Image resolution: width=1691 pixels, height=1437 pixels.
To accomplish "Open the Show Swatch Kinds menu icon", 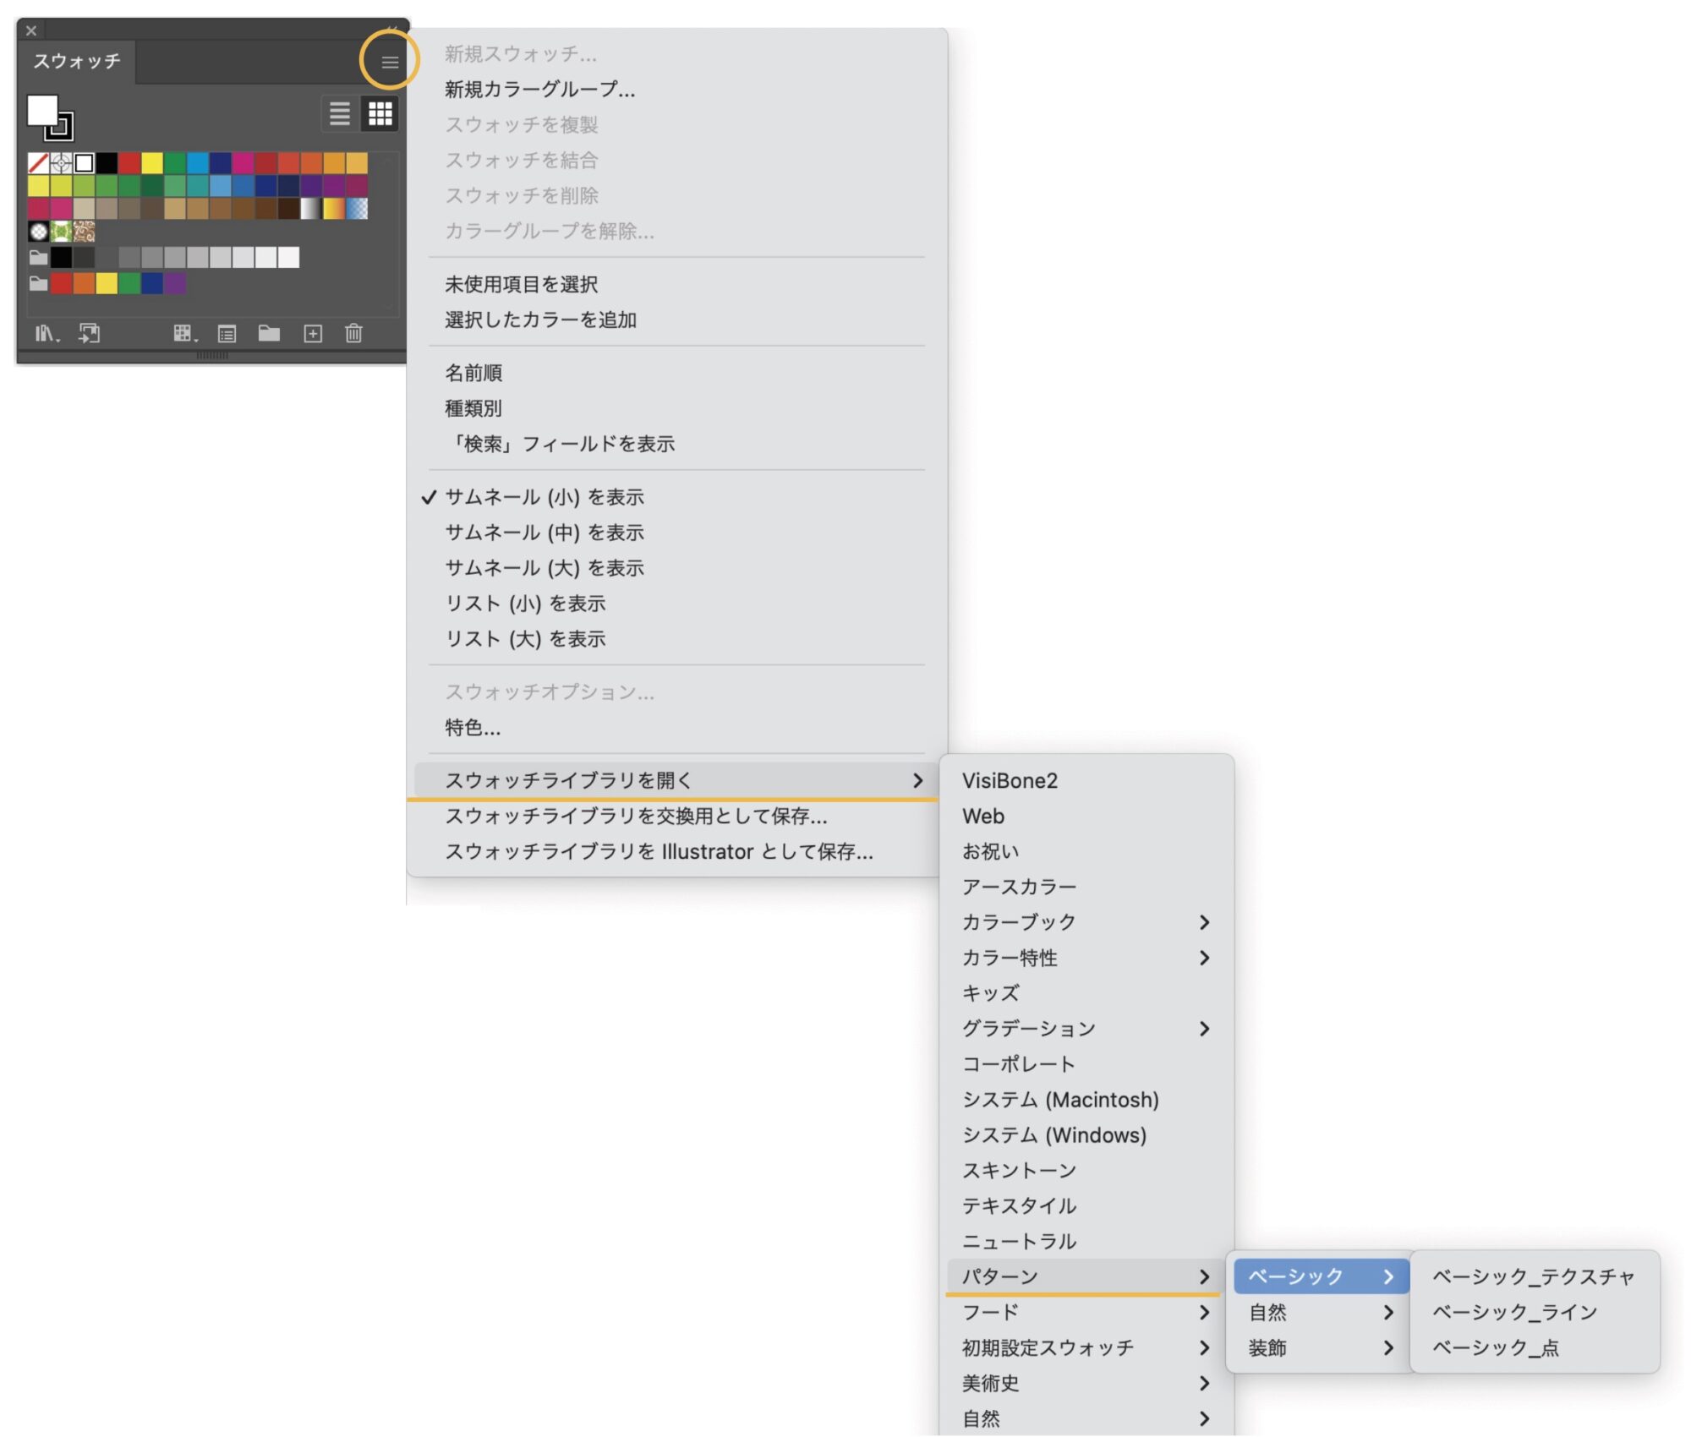I will click(184, 334).
